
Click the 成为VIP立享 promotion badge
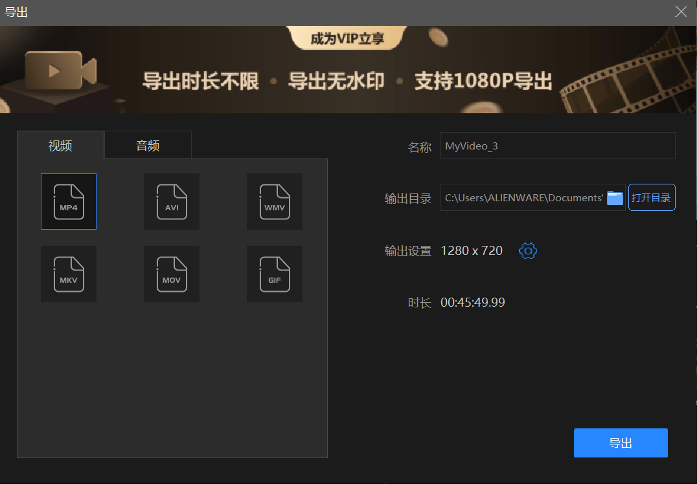coord(348,38)
